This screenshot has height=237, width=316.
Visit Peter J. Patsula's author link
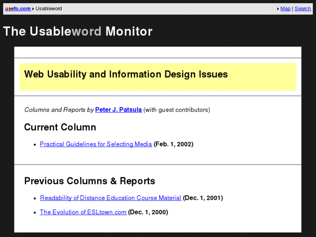pyautogui.click(x=119, y=110)
